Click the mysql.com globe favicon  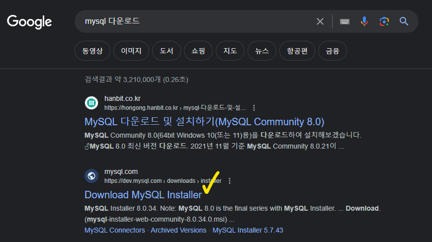(x=91, y=176)
